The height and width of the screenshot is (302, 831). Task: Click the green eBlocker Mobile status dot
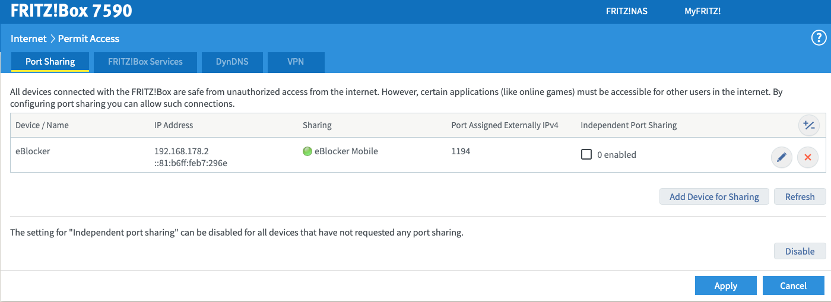click(307, 151)
